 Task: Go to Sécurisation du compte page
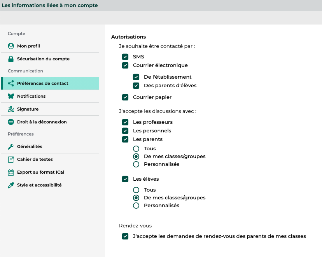click(43, 59)
